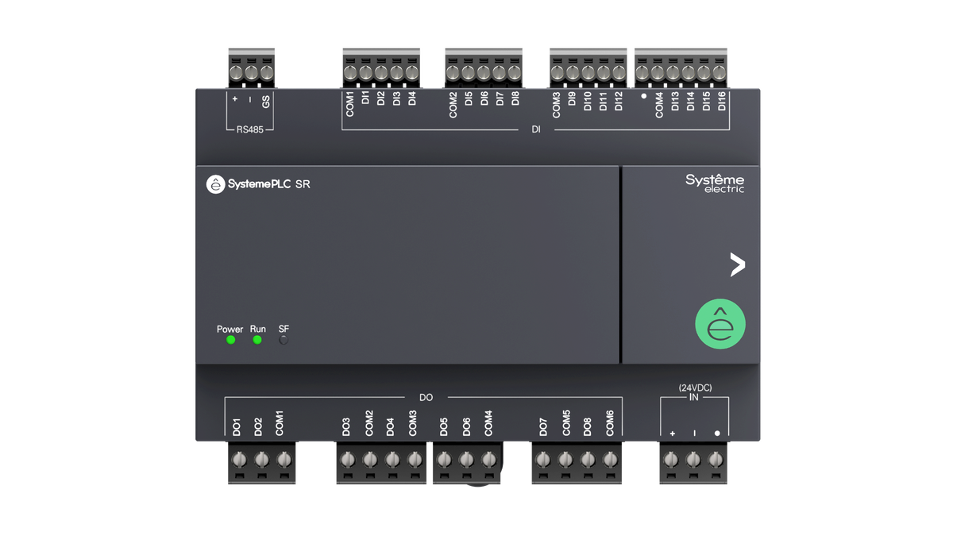This screenshot has height=536, width=953.
Task: Click the "(24VDC)" power input label
Action: click(695, 388)
